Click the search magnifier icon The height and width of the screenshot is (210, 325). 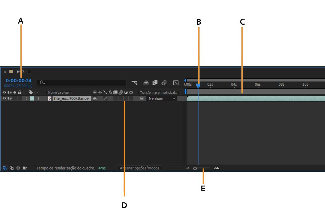click(x=42, y=82)
